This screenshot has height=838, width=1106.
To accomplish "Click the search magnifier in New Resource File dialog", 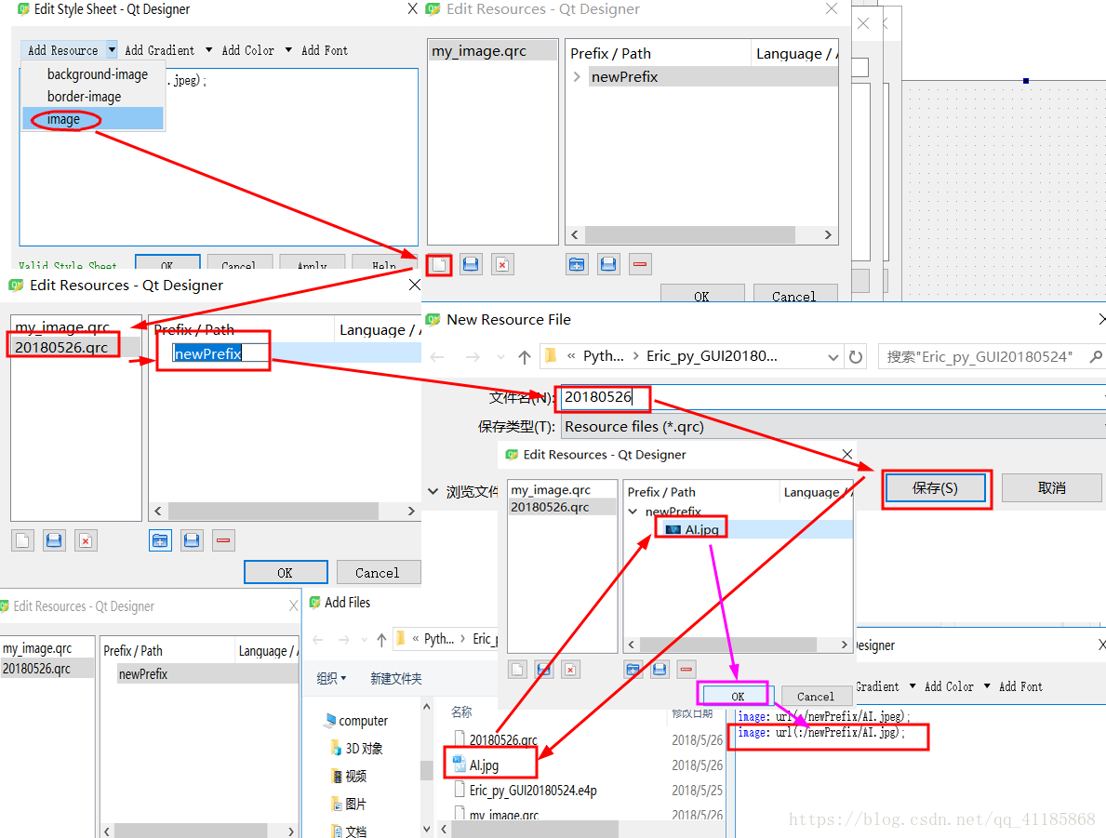I will point(1096,355).
